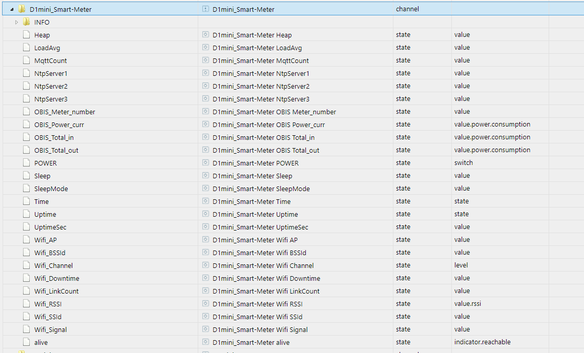The width and height of the screenshot is (584, 353).
Task: Click the file icon beside OBIS_Meter_number
Action: pos(27,111)
